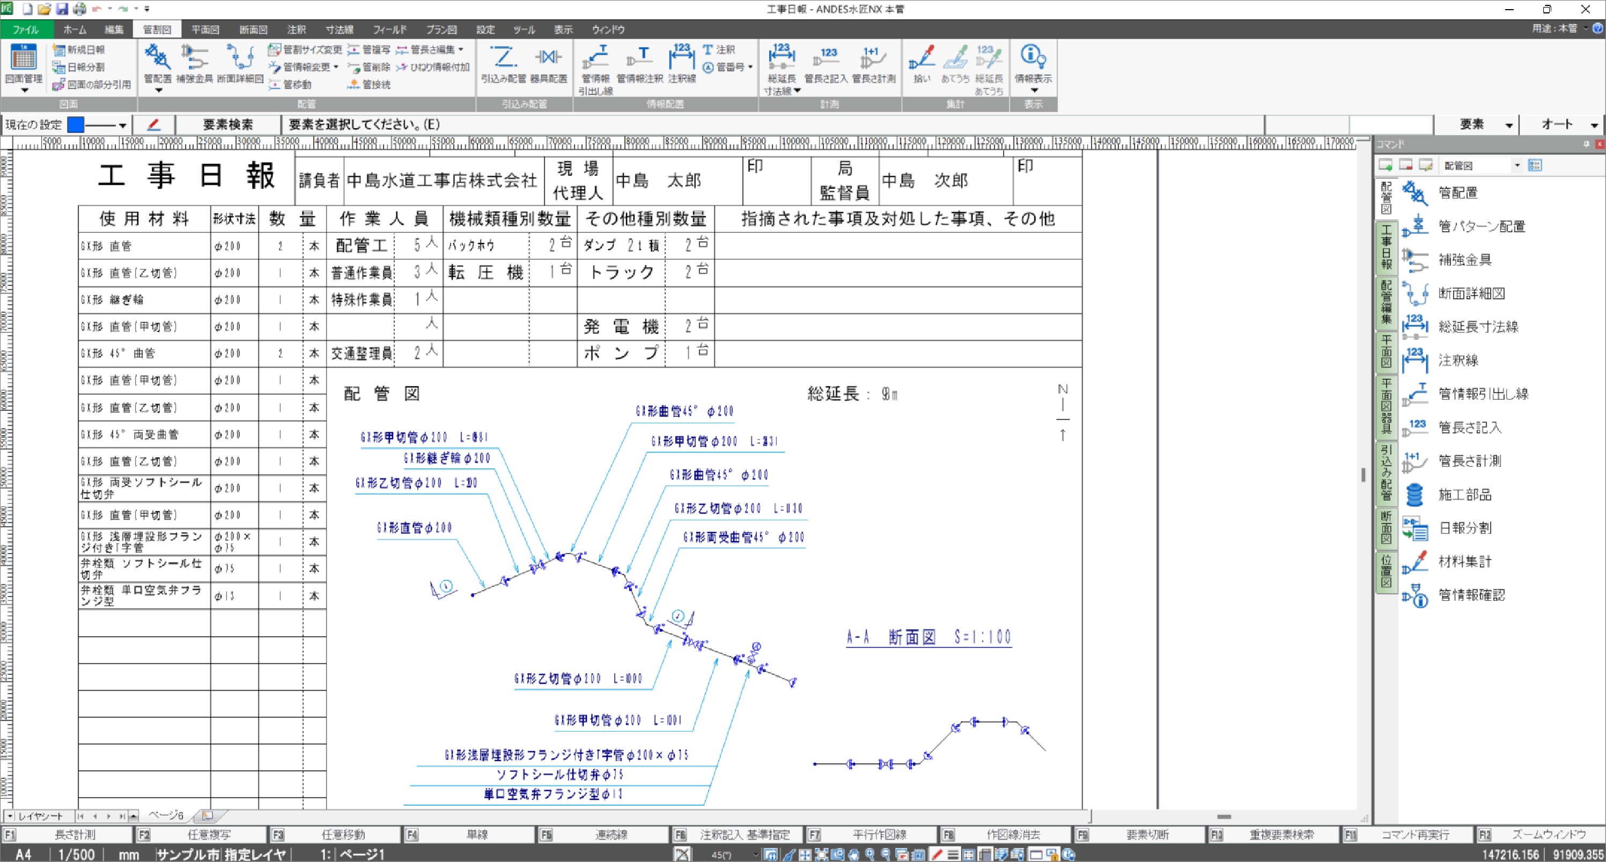Open the 寸法線 ribbon tab
The image size is (1606, 862).
pos(339,30)
